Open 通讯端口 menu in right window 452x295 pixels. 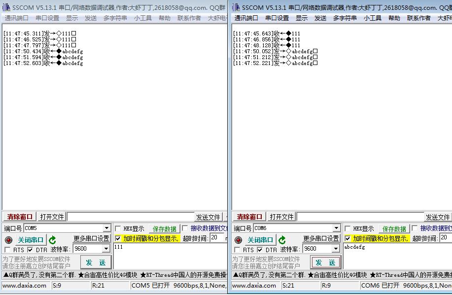246,18
